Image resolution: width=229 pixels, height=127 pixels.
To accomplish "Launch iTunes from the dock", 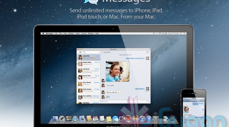I will 142,119.
